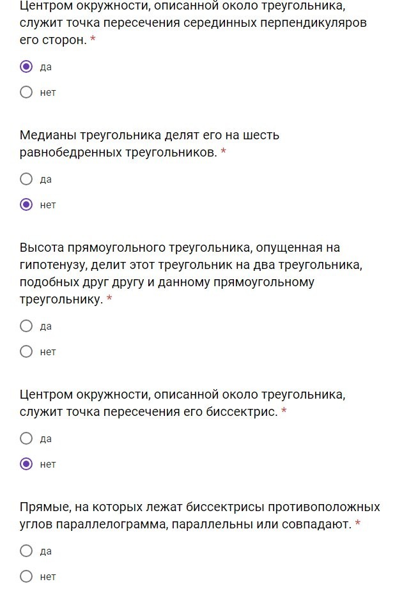Click selected 'нет' radio for медианы question
The width and height of the screenshot is (402, 598).
[26, 204]
